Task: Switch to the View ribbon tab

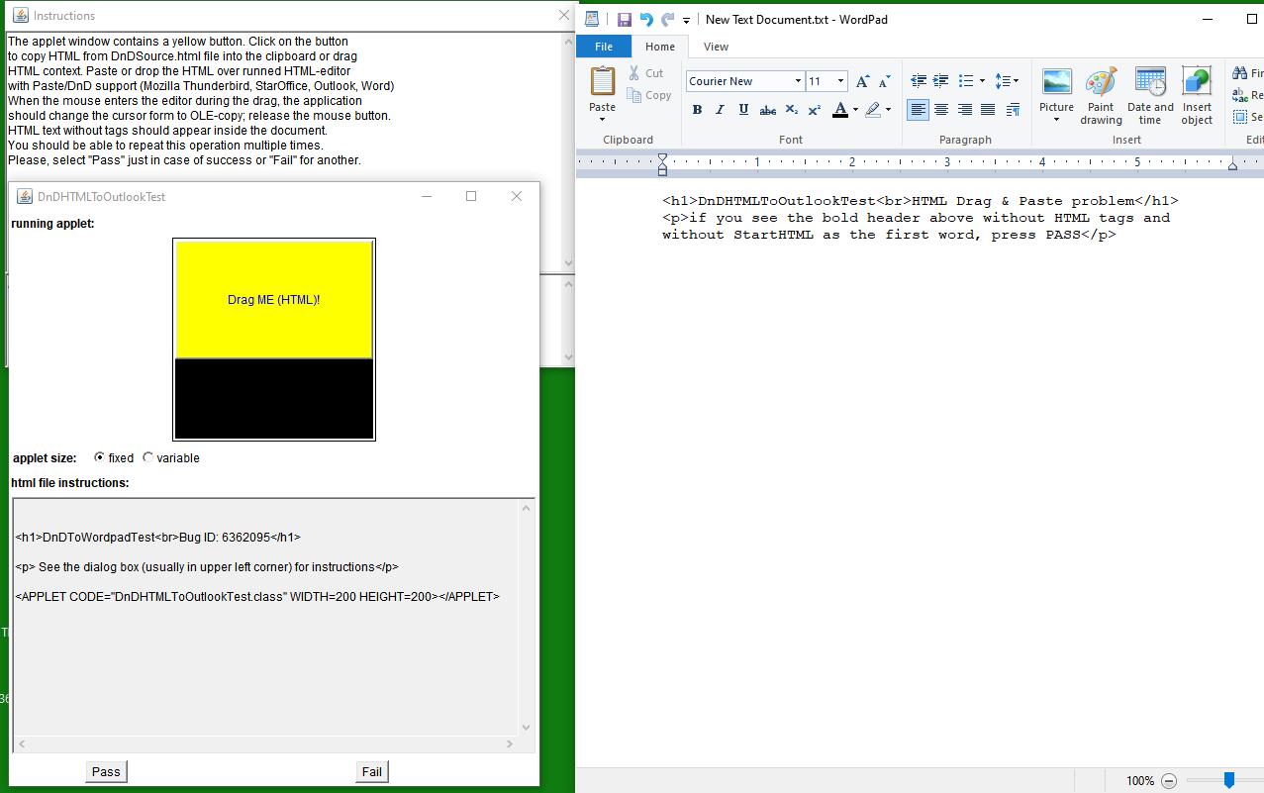Action: tap(716, 47)
